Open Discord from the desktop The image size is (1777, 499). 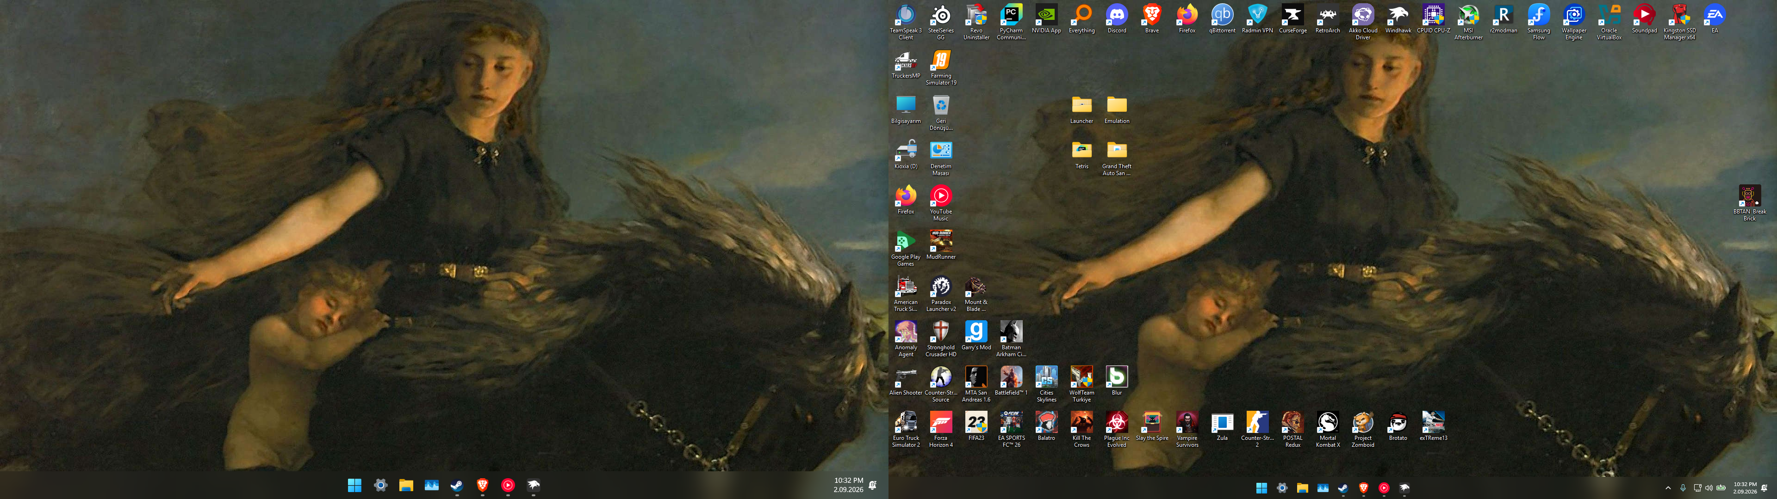pos(1117,18)
